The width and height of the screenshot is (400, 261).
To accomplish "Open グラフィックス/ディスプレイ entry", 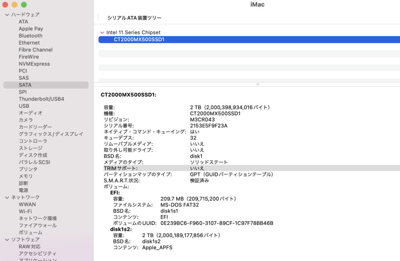I will tap(51, 134).
